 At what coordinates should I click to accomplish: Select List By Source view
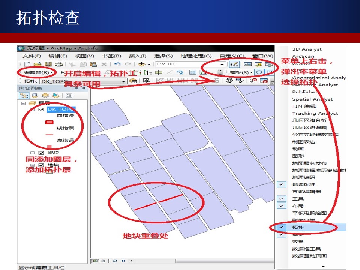click(34, 96)
